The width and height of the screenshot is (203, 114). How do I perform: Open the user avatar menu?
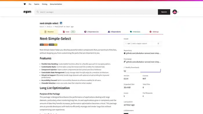tap(175, 12)
